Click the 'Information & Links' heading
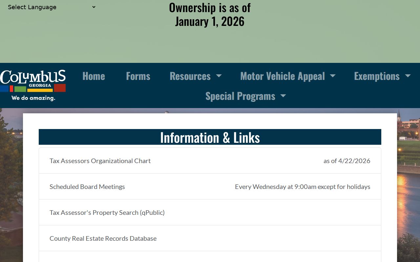The height and width of the screenshot is (262, 420). (210, 137)
